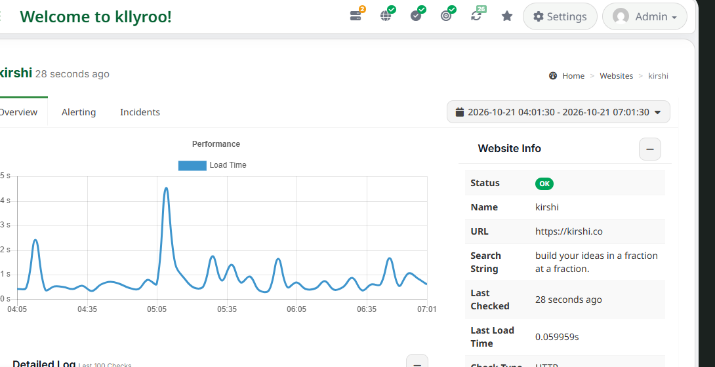This screenshot has height=367, width=715.
Task: Click the Admin avatar image
Action: (621, 16)
